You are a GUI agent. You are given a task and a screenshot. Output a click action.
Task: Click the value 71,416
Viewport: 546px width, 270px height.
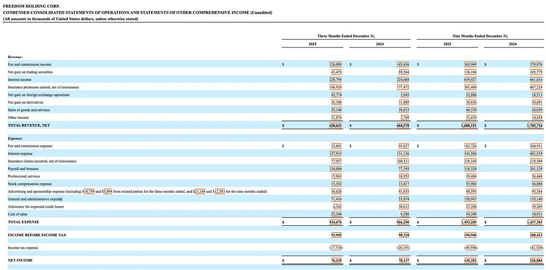tap(335, 200)
